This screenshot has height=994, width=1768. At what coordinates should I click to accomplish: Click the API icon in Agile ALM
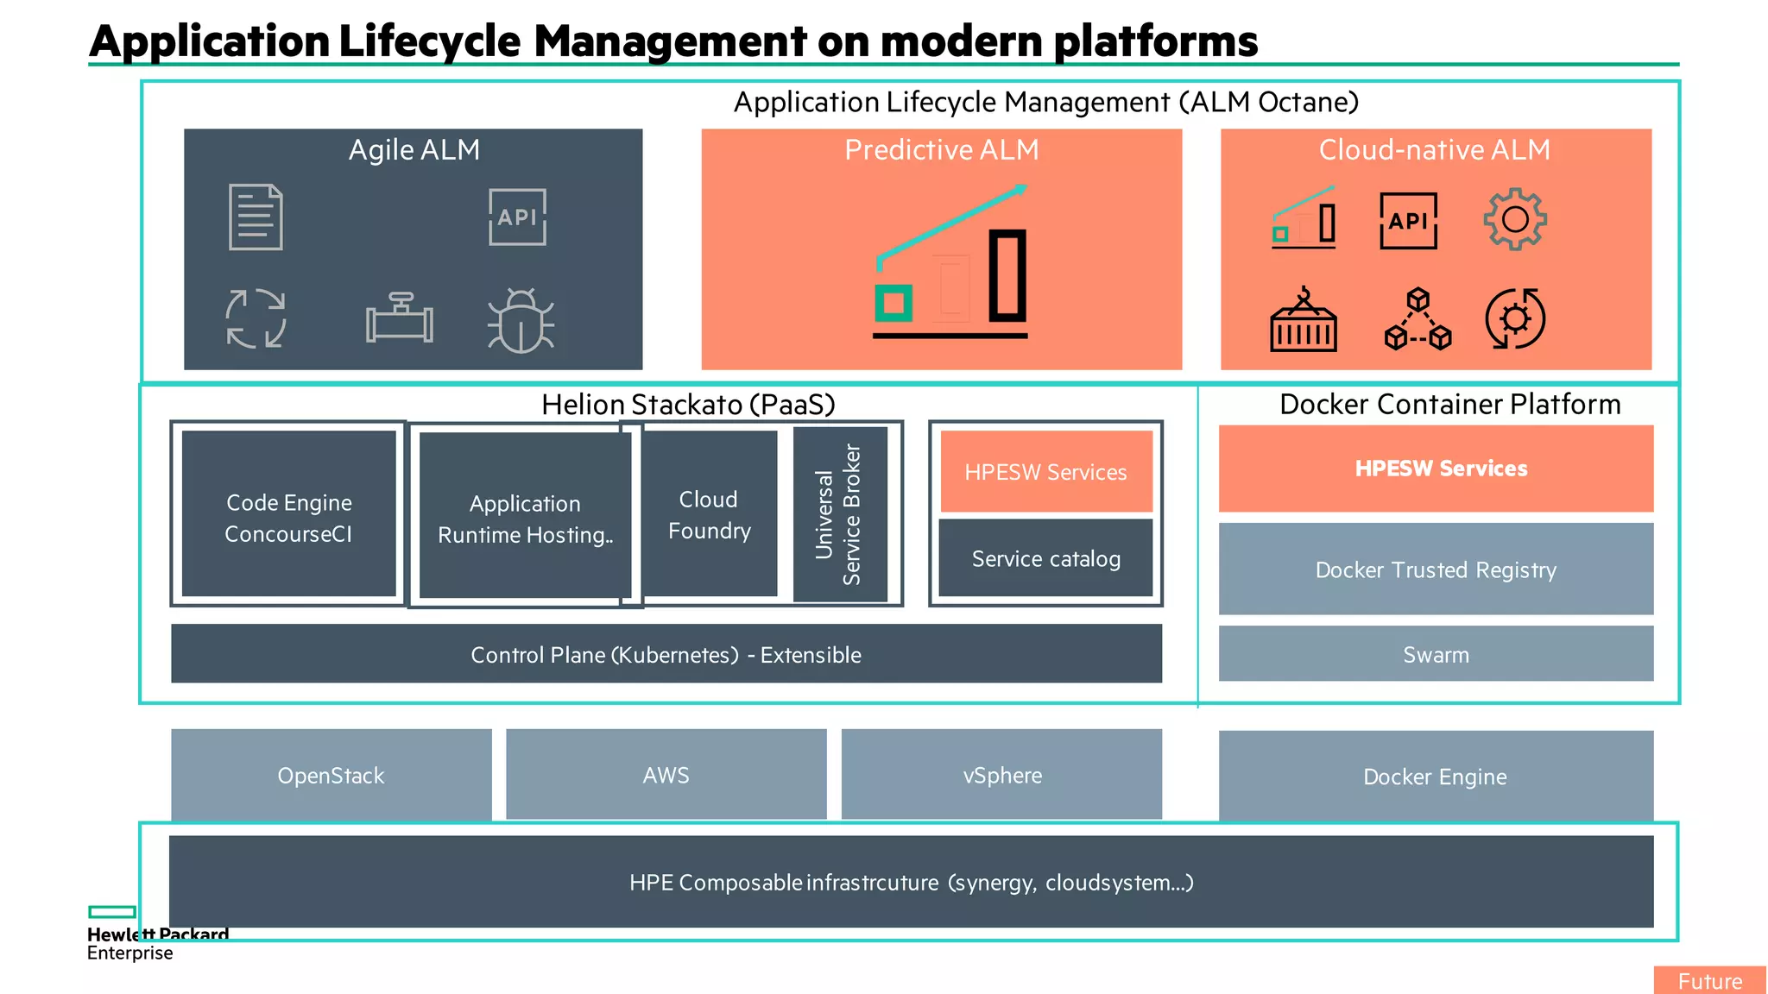point(517,217)
